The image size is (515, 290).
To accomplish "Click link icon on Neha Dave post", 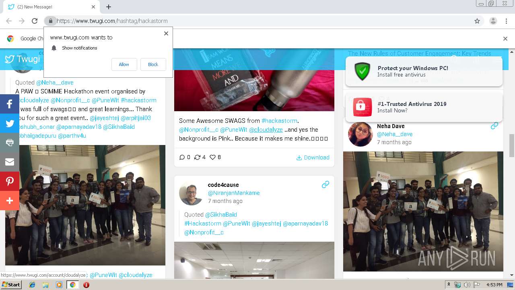I will click(x=494, y=126).
